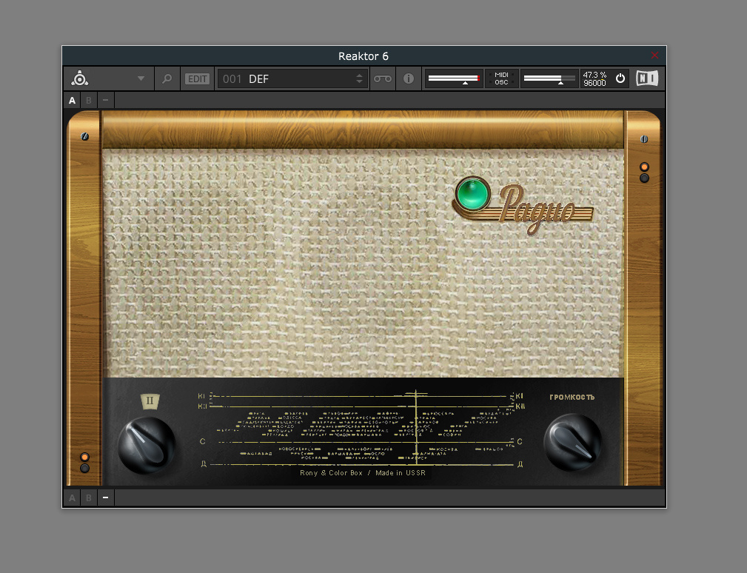Click the Громкость volume knob
This screenshot has height=573, width=747.
tap(572, 443)
